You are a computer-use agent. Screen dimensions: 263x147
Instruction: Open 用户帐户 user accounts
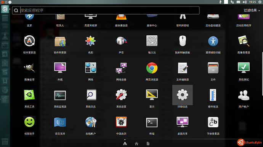coord(244,95)
